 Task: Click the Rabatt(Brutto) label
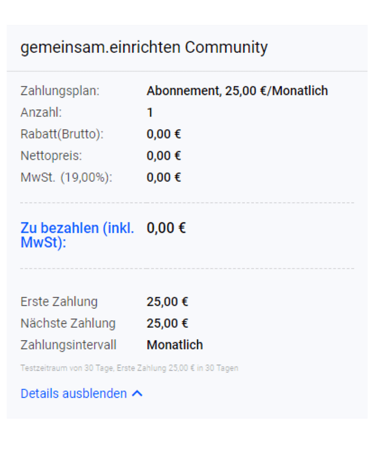point(62,134)
